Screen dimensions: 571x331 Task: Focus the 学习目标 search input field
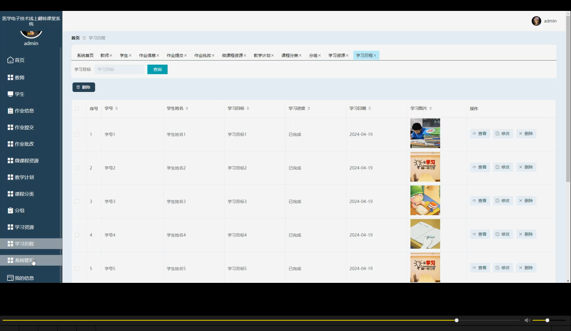coord(119,69)
